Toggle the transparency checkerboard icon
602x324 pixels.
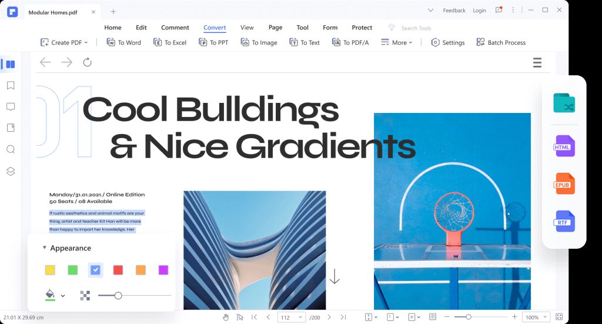85,295
